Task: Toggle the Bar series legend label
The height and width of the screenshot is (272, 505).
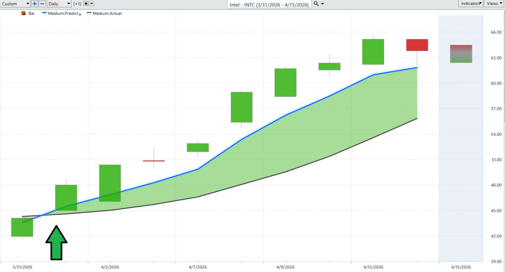Action: (32, 13)
